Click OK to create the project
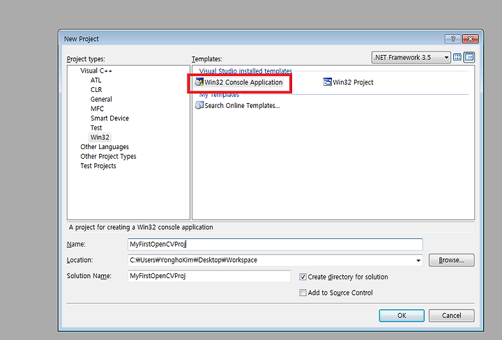 [402, 316]
